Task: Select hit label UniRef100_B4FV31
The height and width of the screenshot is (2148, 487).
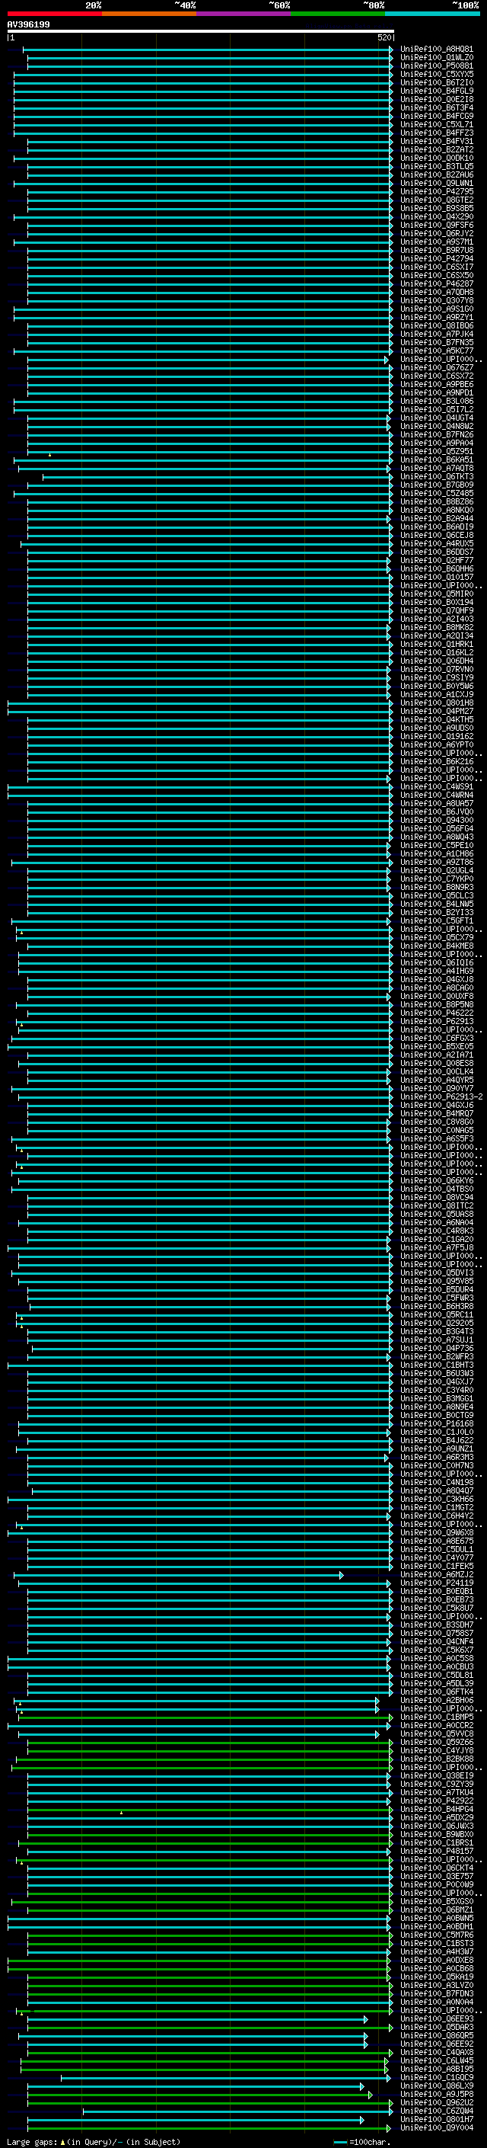Action: click(436, 141)
